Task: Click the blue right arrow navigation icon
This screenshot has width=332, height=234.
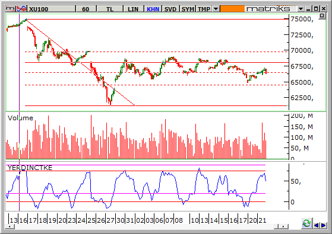Action: pyautogui.click(x=323, y=225)
